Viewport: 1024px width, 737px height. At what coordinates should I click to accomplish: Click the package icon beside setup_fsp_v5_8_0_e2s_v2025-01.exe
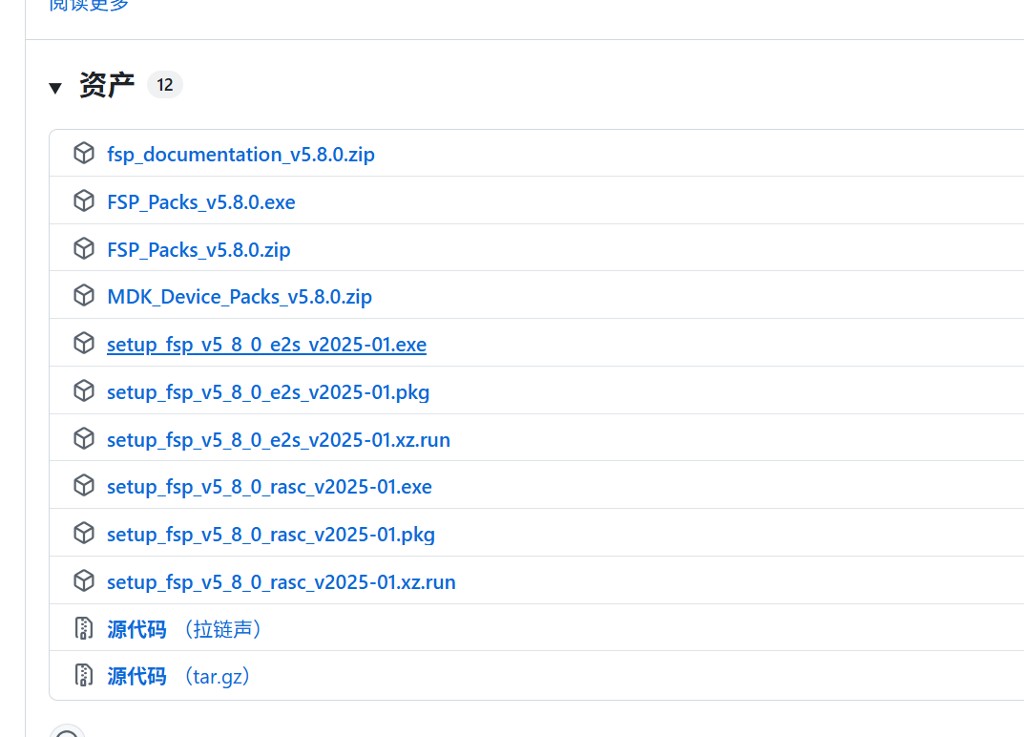point(84,344)
